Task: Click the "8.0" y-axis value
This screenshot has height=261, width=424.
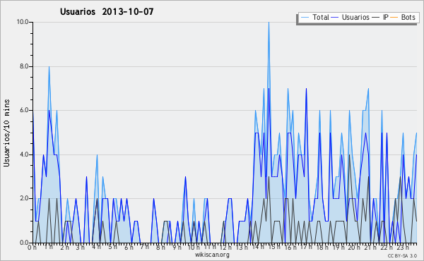Action: click(x=24, y=66)
